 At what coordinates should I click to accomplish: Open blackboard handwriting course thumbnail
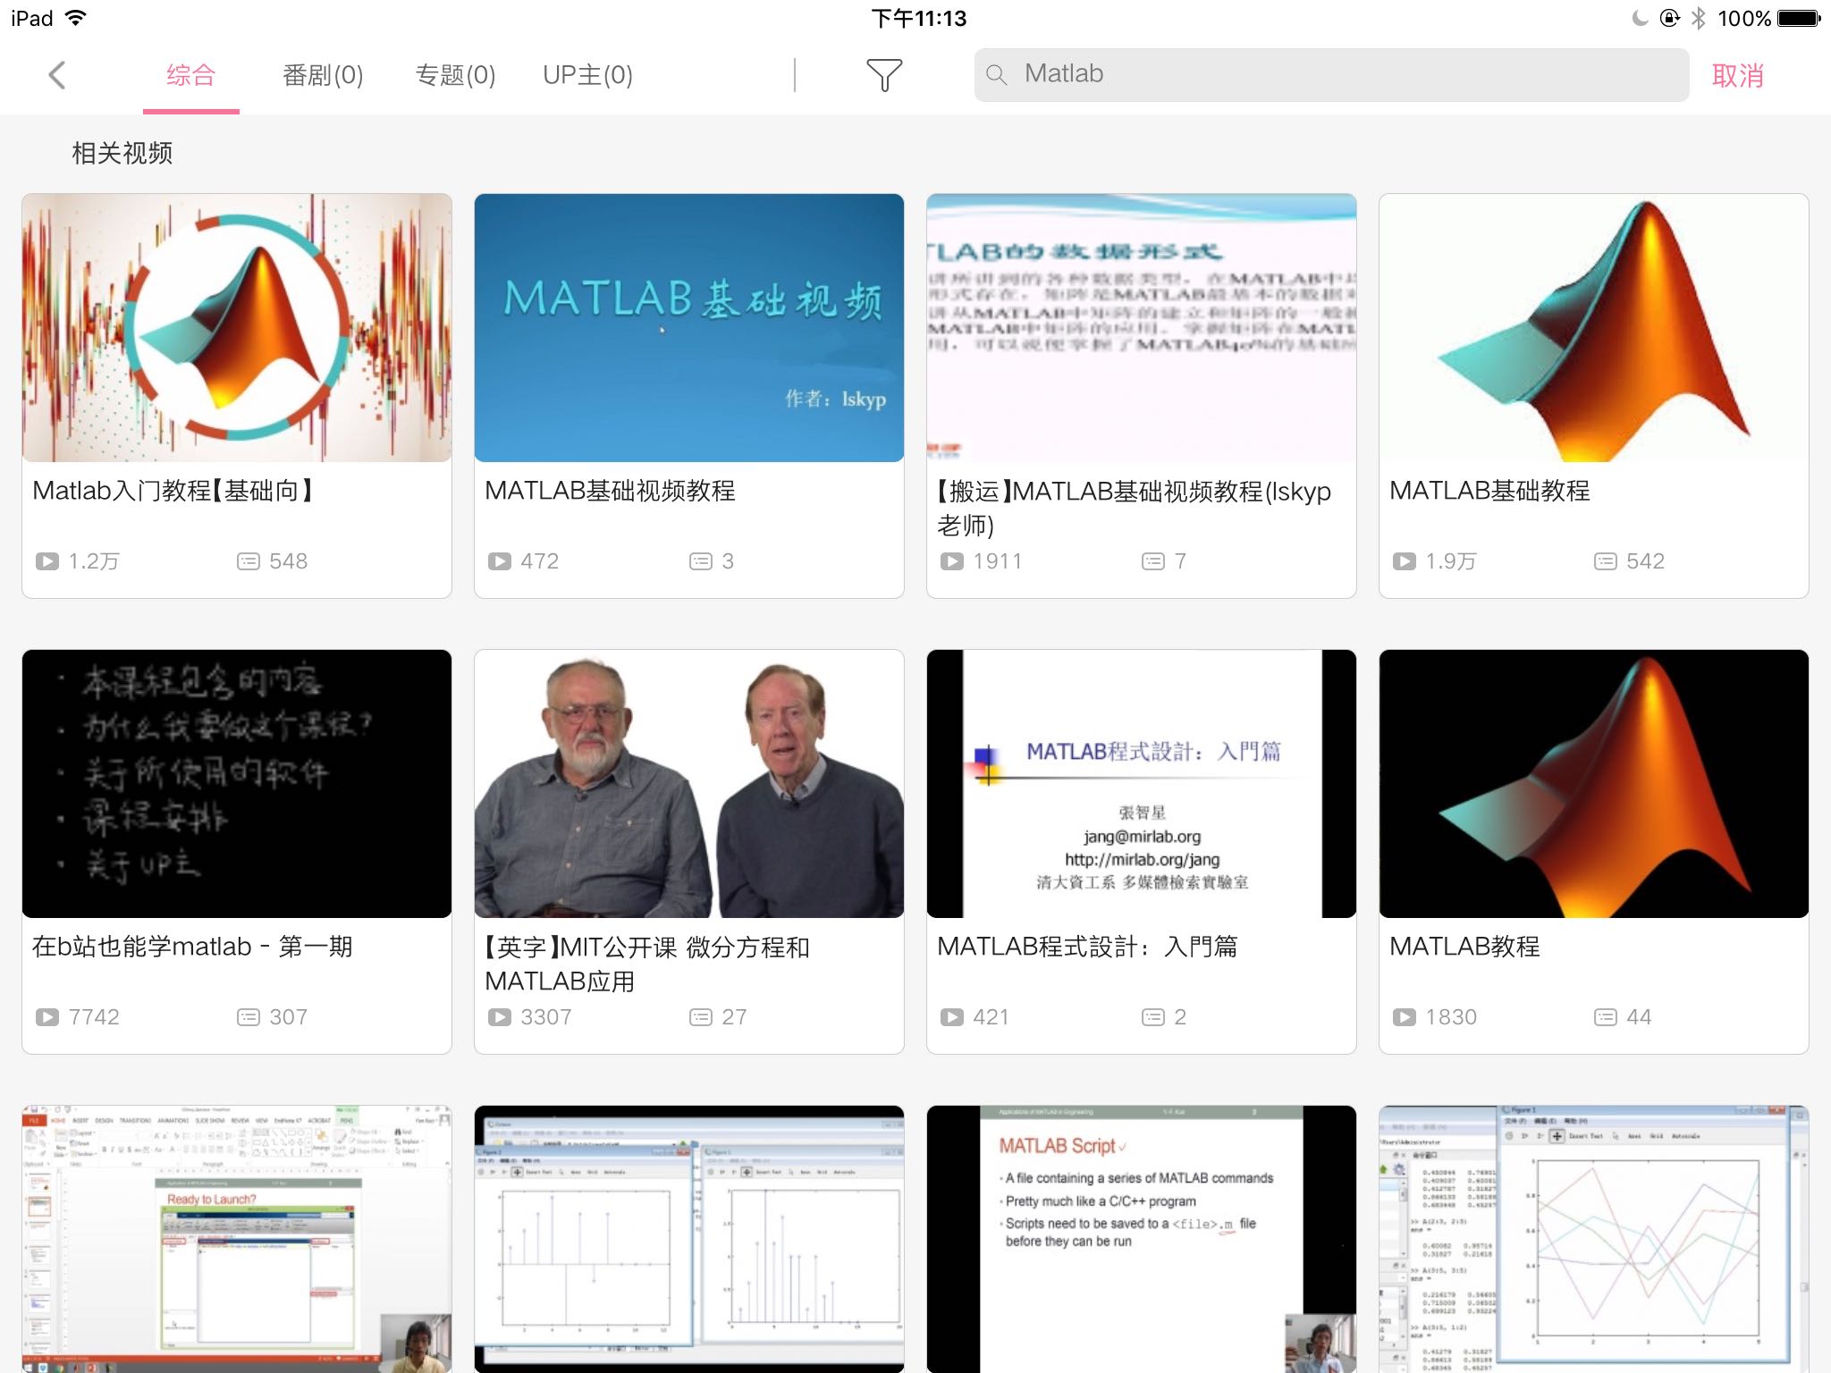[x=236, y=784]
